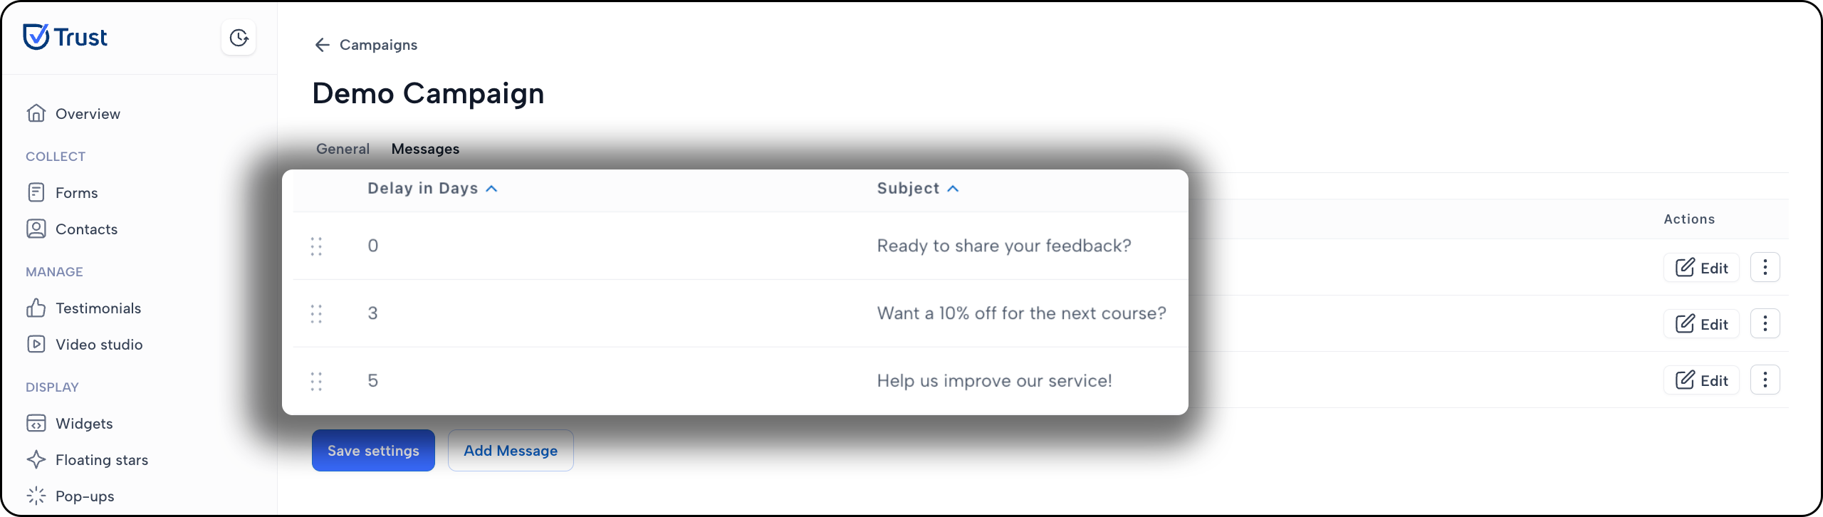Open Video studio play icon

36,344
